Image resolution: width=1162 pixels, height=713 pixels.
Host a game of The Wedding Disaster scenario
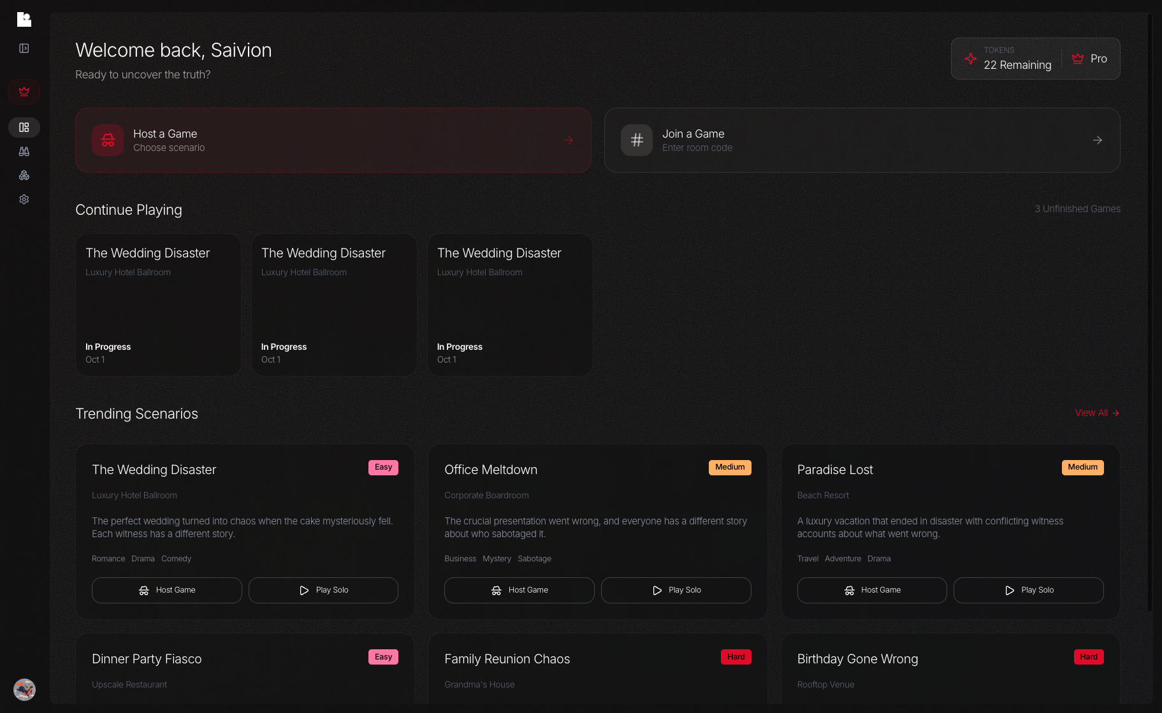[x=167, y=590]
